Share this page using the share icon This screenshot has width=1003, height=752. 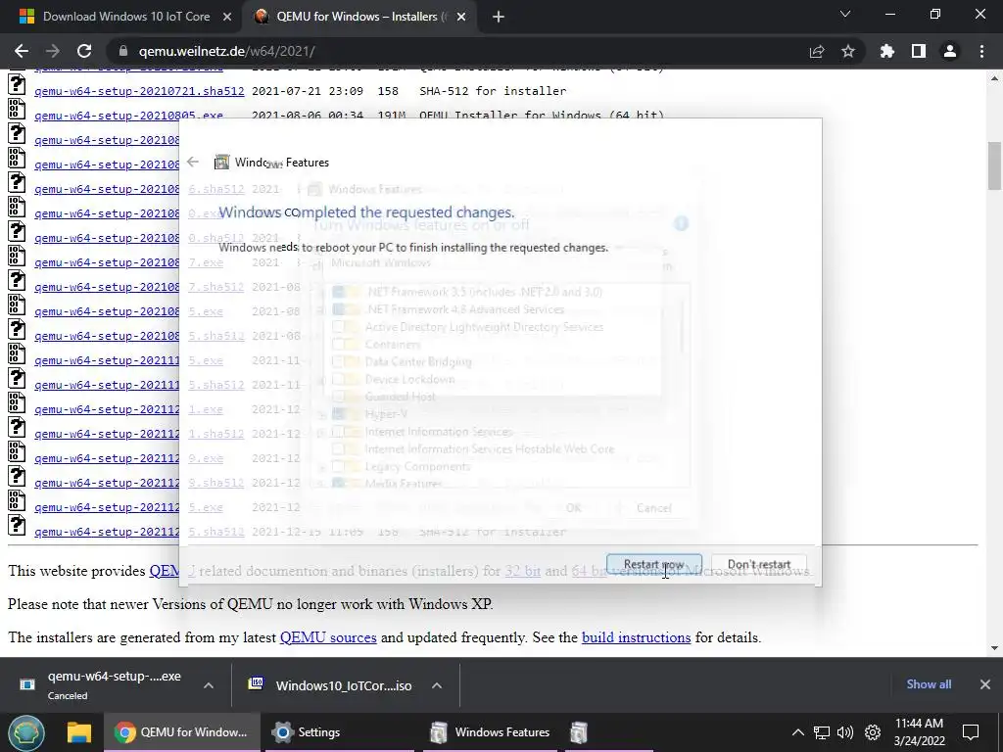(x=817, y=51)
